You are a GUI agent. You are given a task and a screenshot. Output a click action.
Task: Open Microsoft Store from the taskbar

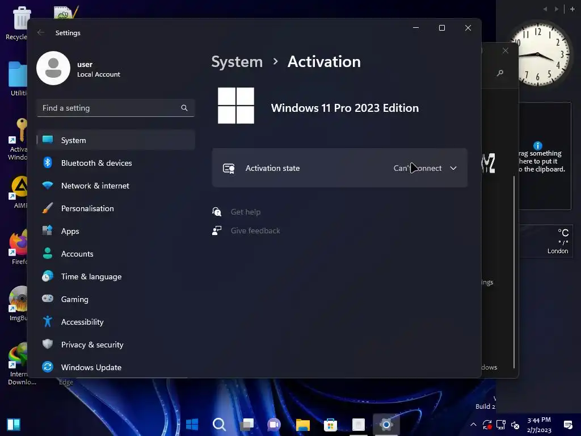click(x=330, y=424)
